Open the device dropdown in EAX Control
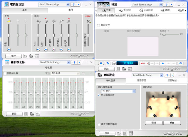Viewport: 188px width, 137px height. click(161, 5)
